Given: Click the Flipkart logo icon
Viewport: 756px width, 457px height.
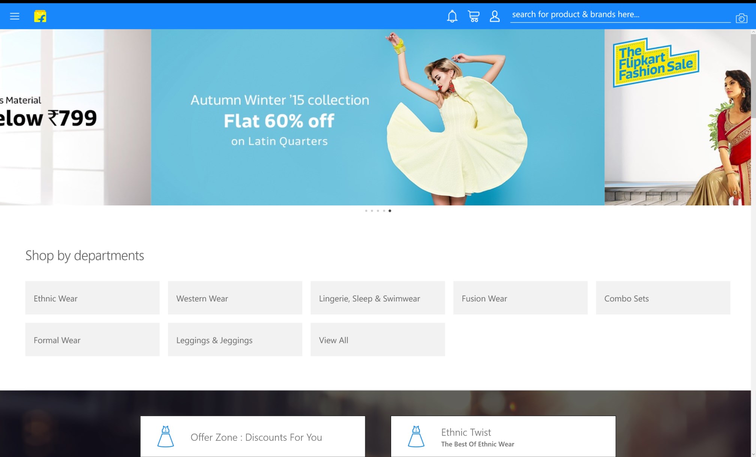Looking at the screenshot, I should pos(40,16).
